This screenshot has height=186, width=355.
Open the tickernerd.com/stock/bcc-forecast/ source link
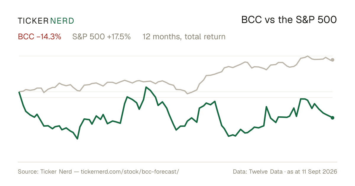pos(130,172)
